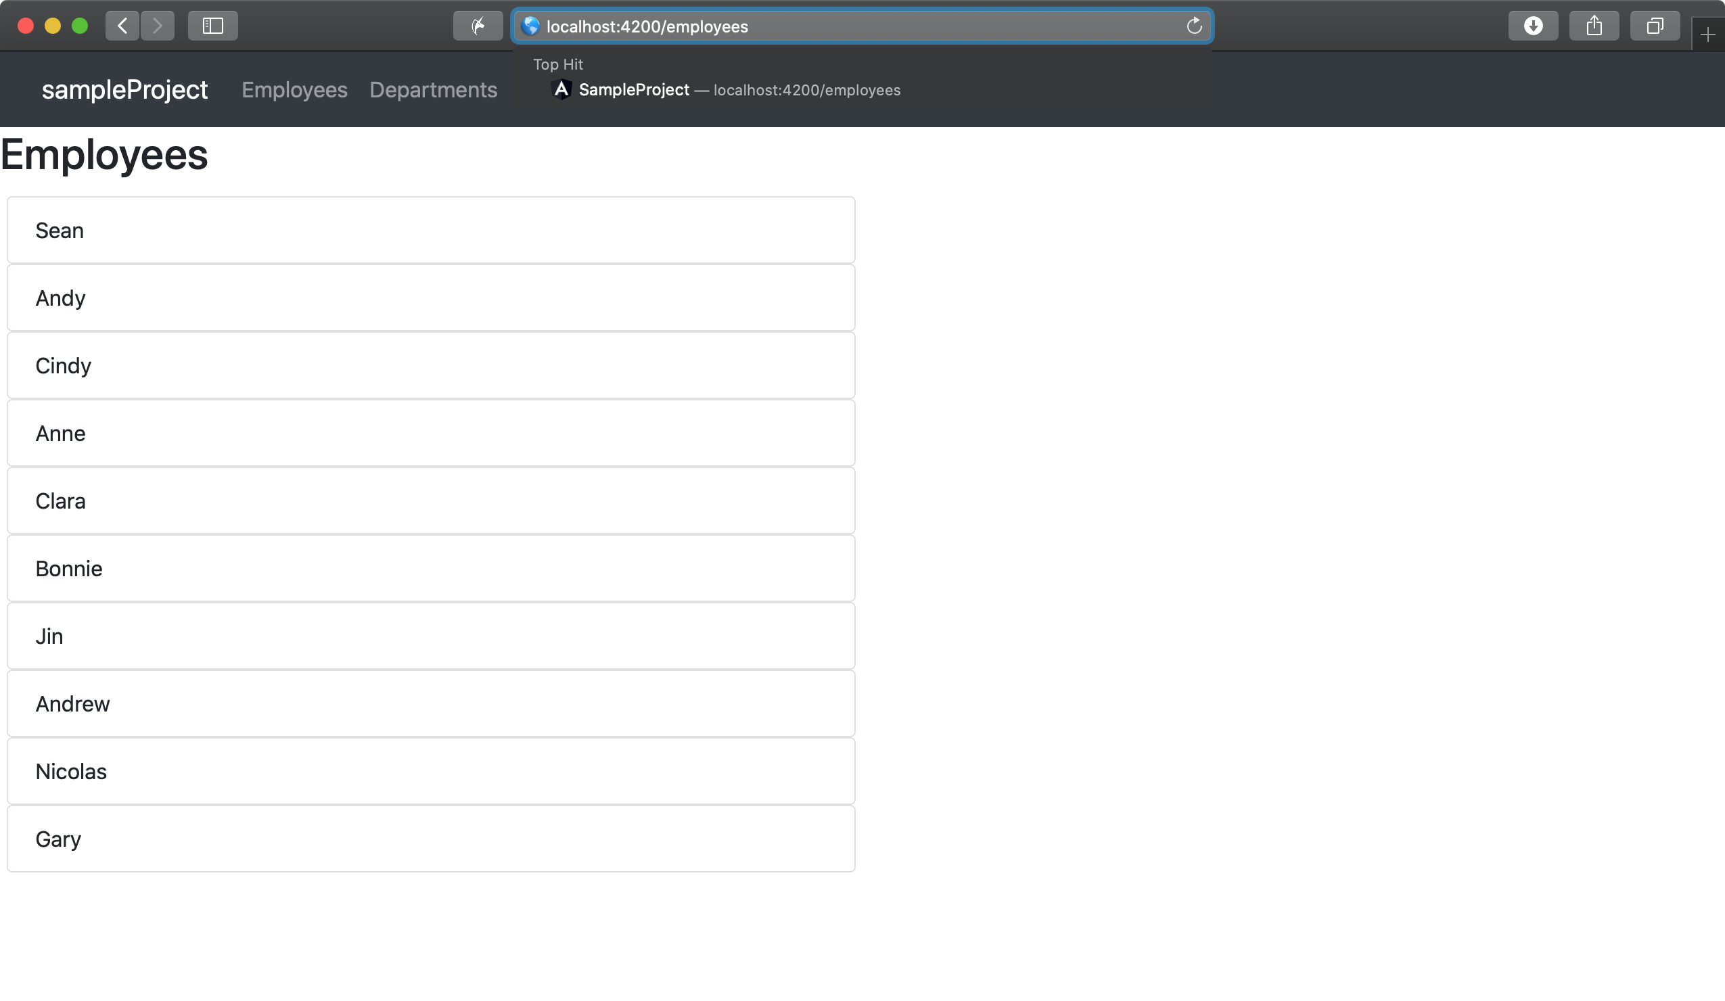Open the Departments nav tab
This screenshot has height=1001, width=1725.
(434, 91)
